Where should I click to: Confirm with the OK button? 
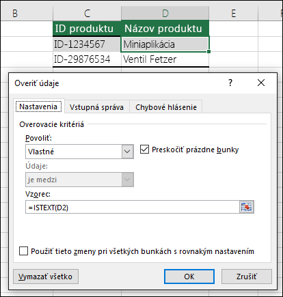click(189, 277)
